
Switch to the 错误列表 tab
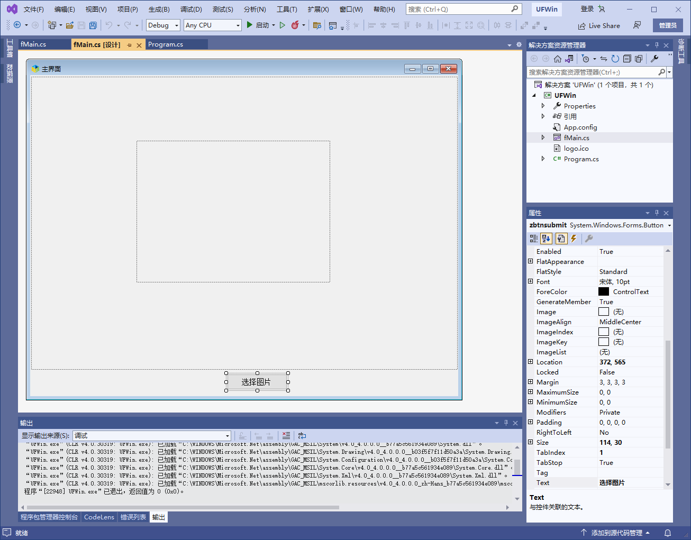[133, 517]
